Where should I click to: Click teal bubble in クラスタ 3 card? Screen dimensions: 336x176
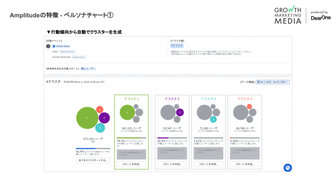coord(213,119)
